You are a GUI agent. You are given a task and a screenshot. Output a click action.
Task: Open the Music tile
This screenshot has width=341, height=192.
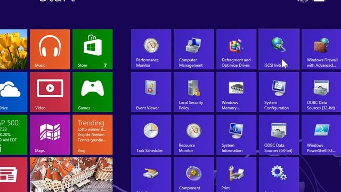pos(50,50)
